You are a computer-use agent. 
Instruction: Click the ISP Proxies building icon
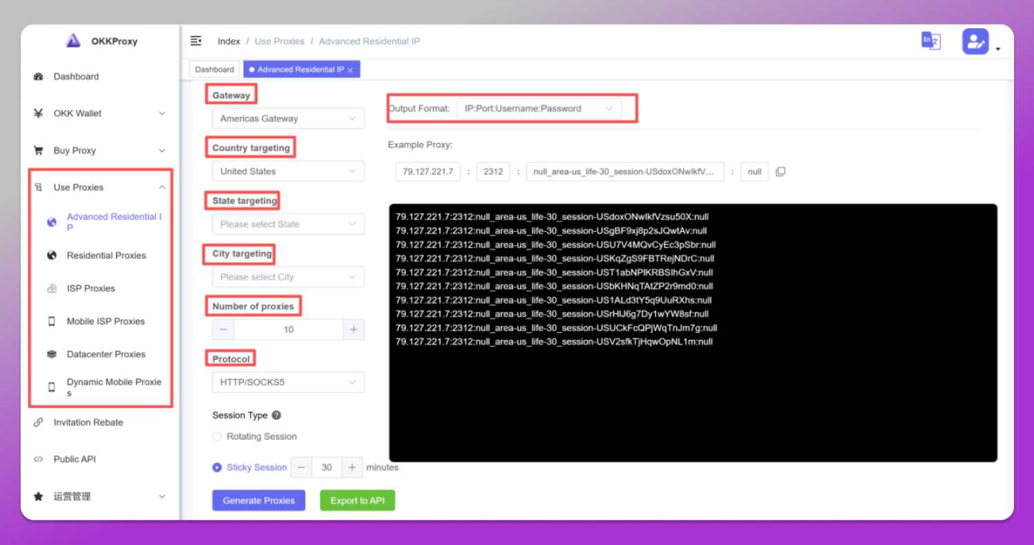tap(52, 288)
